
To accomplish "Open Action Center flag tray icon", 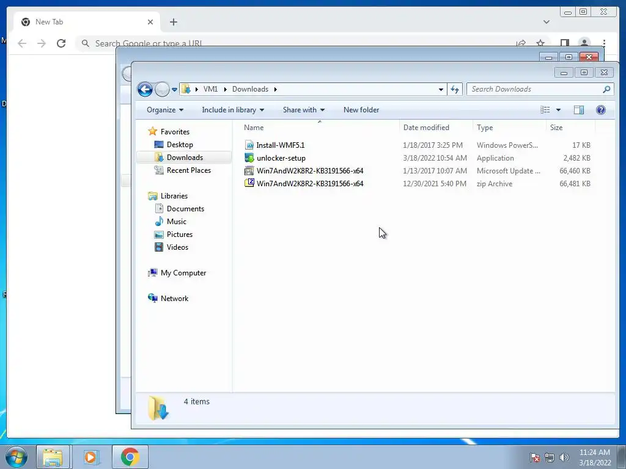I will pos(535,457).
